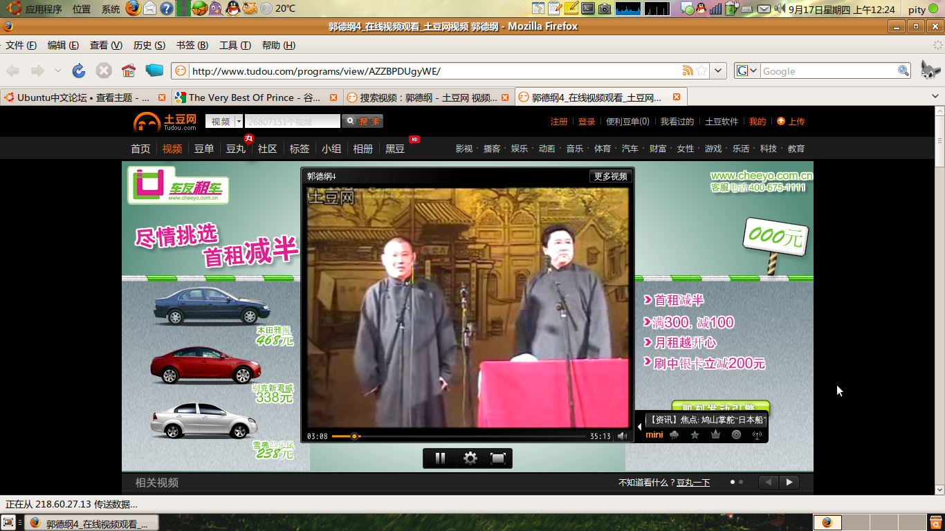
Task: Show desktop with the bottom panel button
Action: (8, 523)
